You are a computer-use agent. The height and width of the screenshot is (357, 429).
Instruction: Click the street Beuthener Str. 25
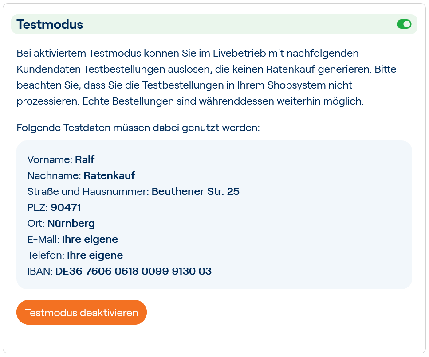(x=195, y=191)
